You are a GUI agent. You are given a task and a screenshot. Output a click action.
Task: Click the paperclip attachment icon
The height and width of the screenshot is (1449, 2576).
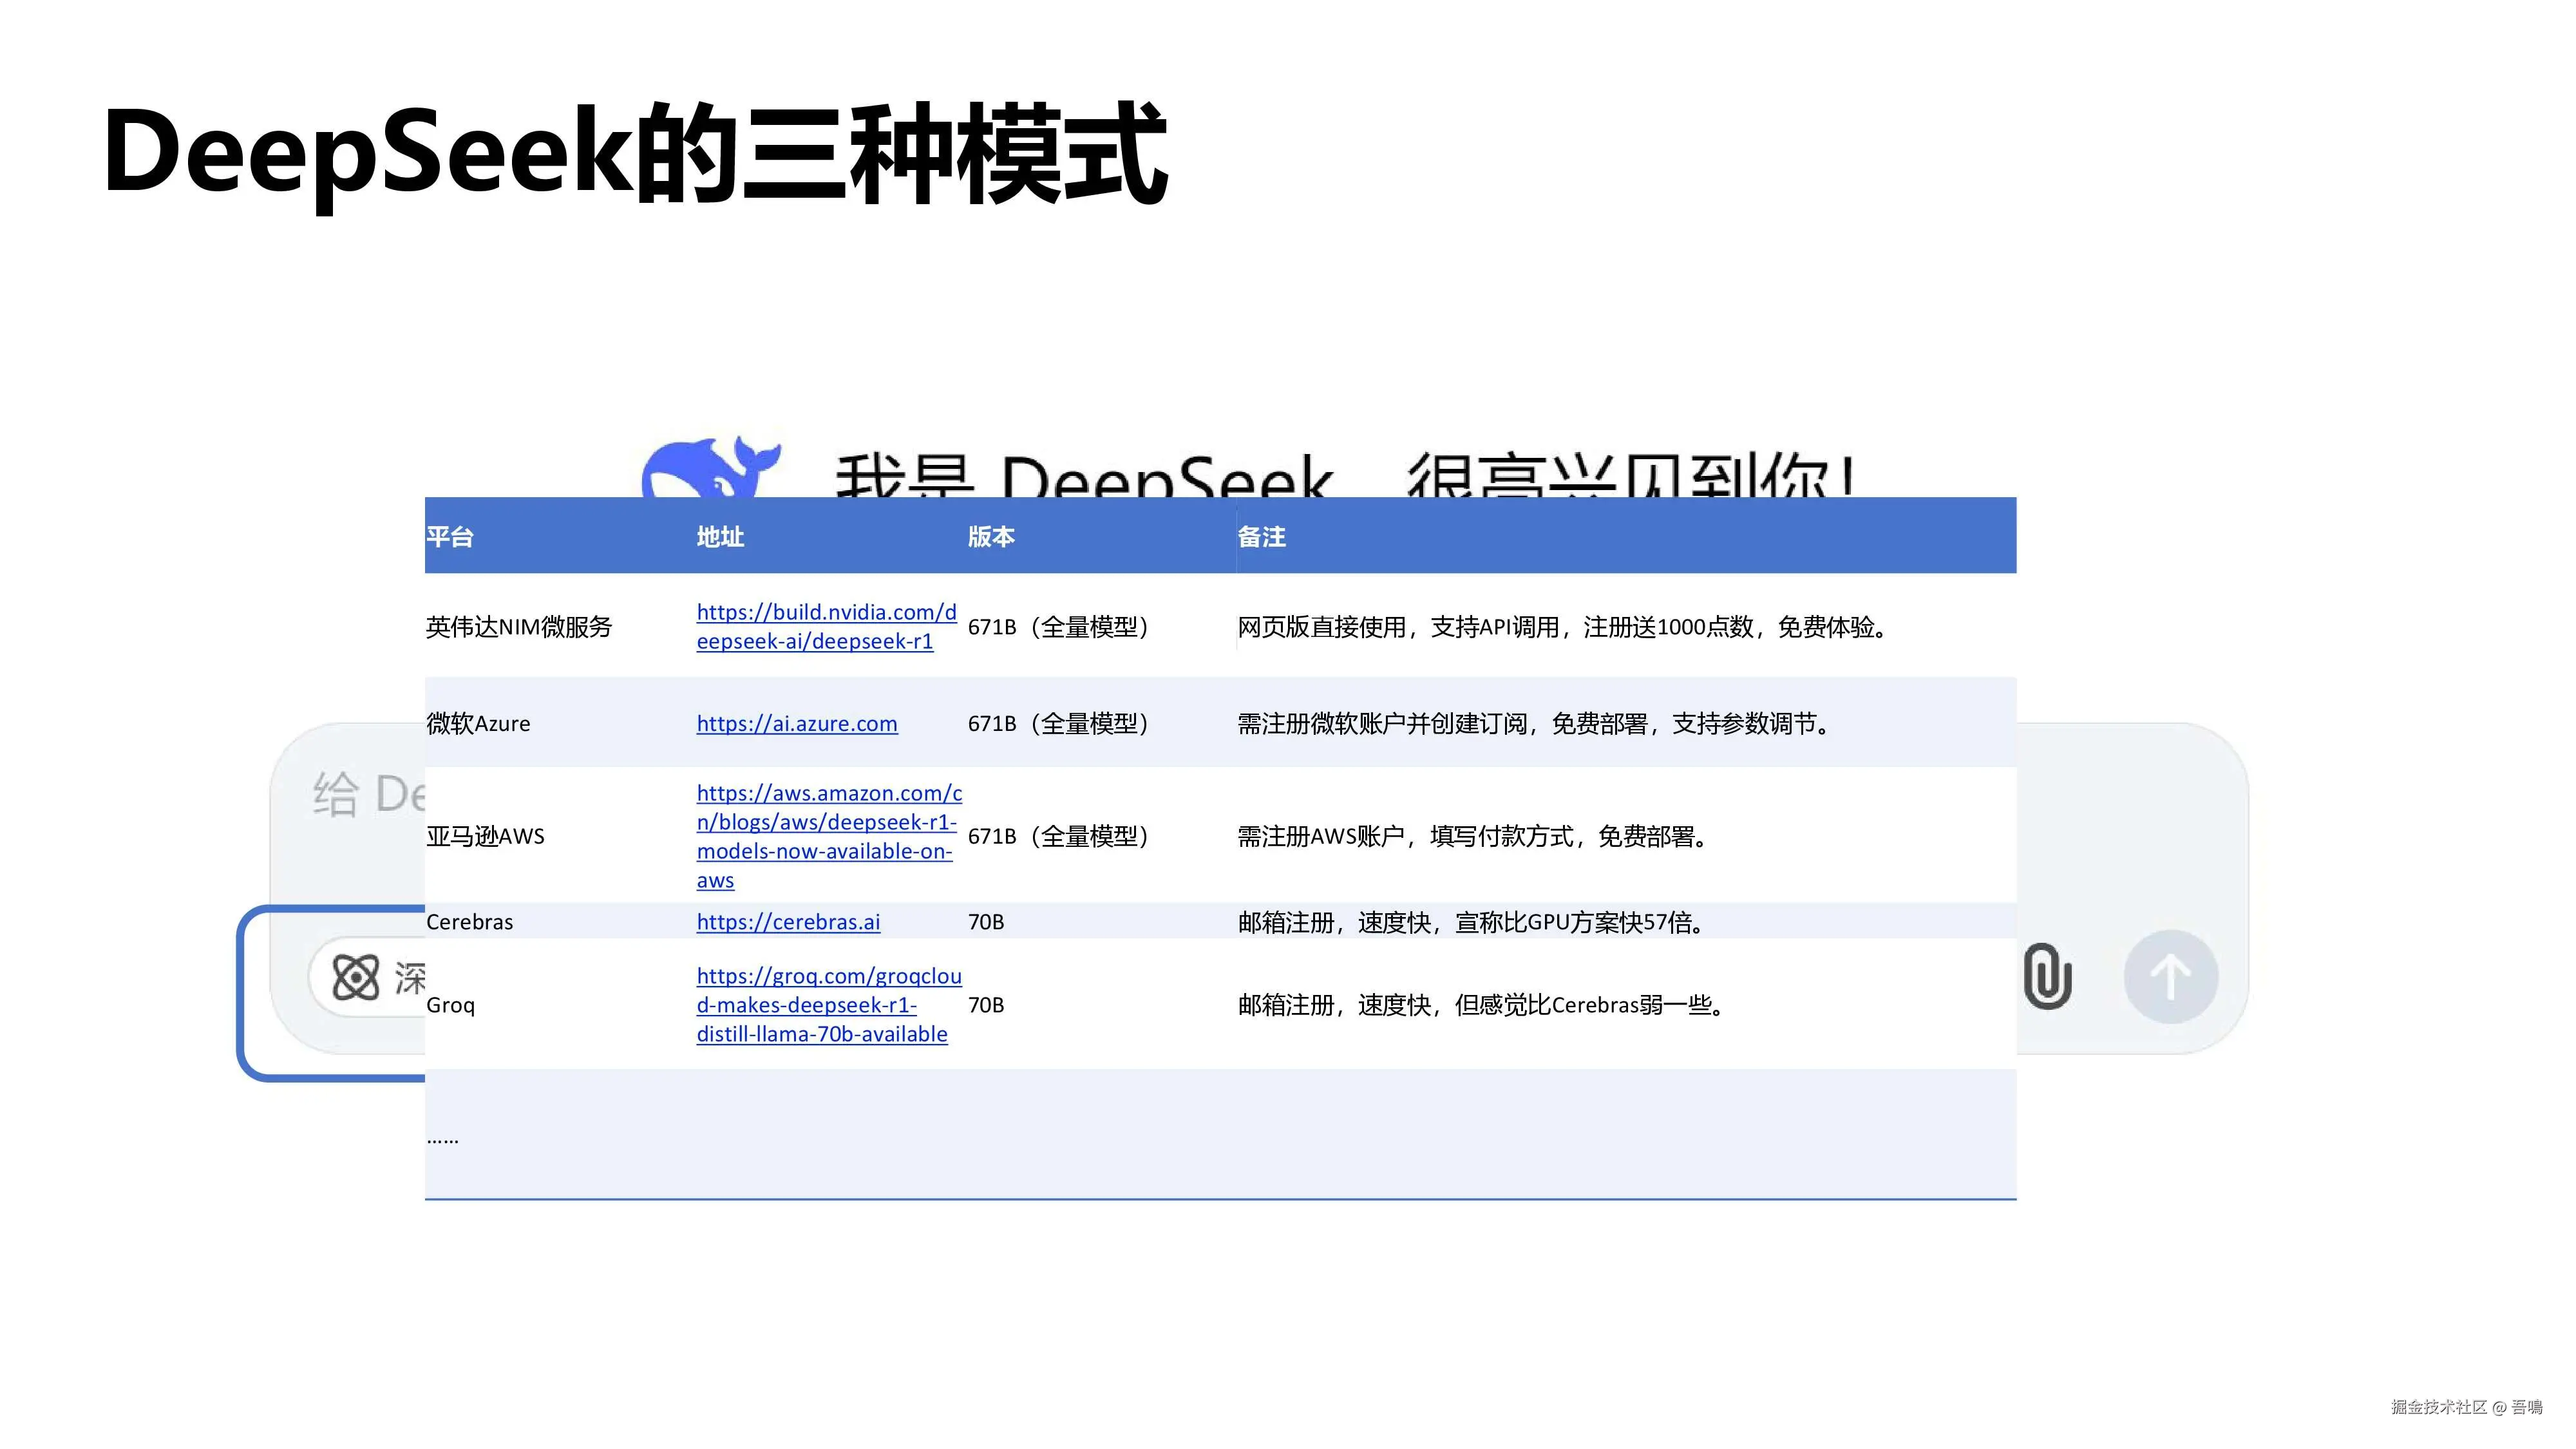point(2047,976)
